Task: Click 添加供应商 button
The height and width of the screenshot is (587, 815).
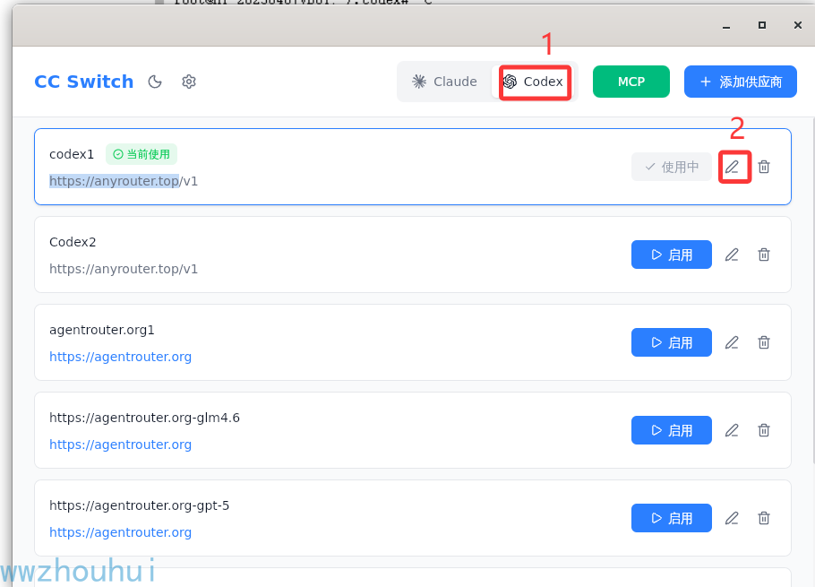Action: (x=740, y=82)
